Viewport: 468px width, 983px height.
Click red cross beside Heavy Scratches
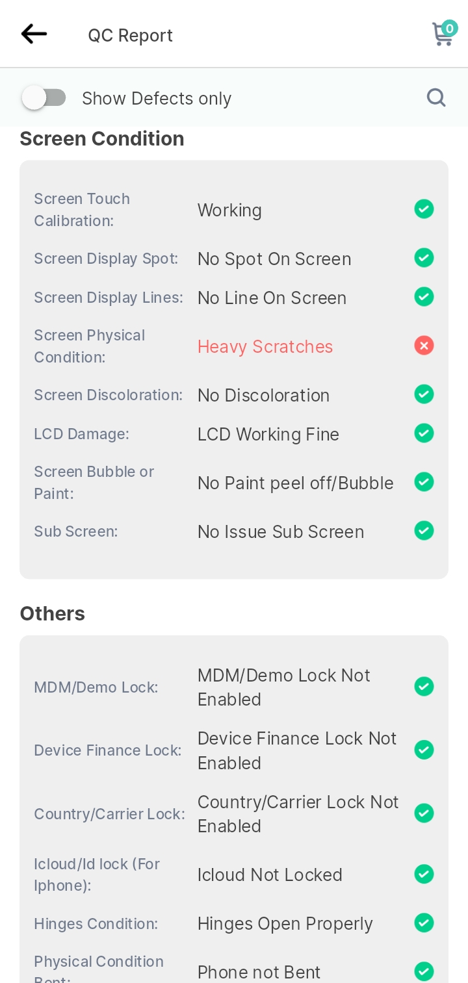[x=424, y=346]
